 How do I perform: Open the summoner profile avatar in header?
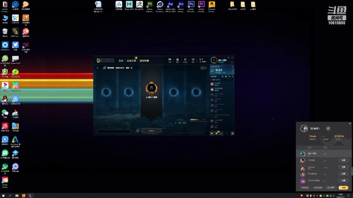tap(214, 60)
